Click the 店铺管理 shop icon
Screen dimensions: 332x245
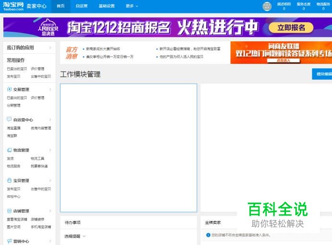9,211
